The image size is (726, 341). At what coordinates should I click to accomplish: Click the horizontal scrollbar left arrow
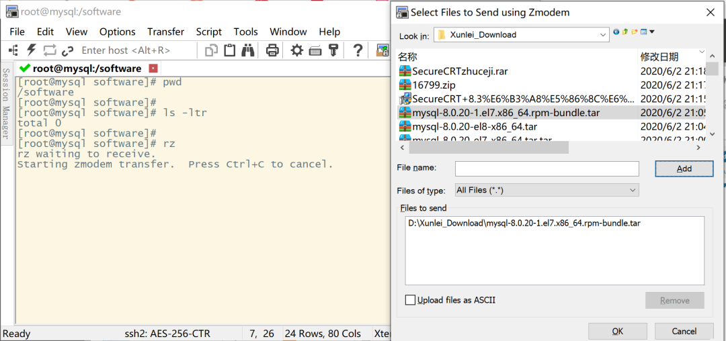coord(403,148)
